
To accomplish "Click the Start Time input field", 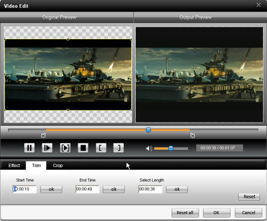I will point(24,189).
